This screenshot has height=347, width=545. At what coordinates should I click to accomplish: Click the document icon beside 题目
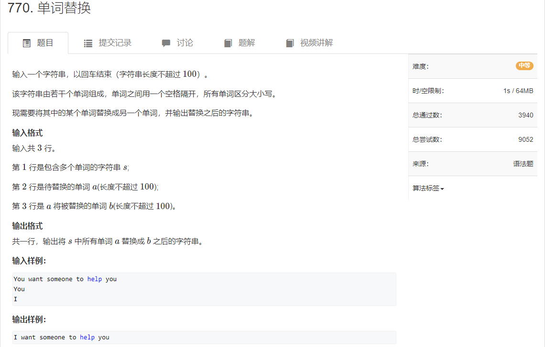pos(27,43)
